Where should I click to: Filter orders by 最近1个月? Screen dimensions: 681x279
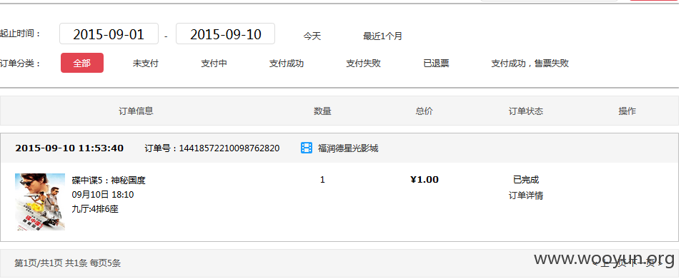pyautogui.click(x=382, y=36)
